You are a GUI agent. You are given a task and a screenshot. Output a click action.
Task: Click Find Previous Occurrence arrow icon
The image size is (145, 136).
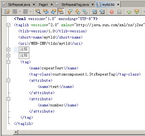click(46, 12)
